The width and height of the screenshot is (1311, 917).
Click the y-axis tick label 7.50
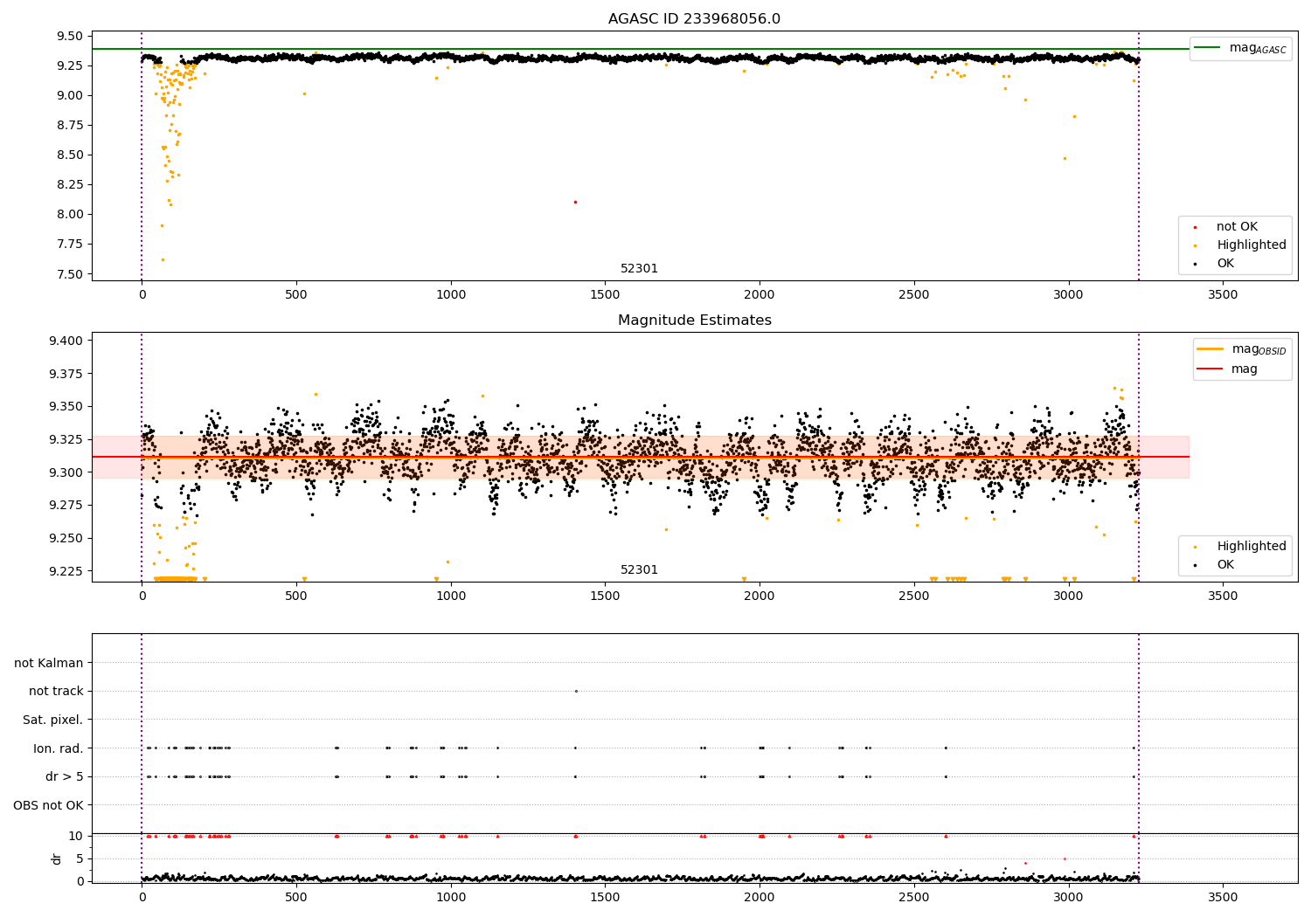[x=70, y=274]
